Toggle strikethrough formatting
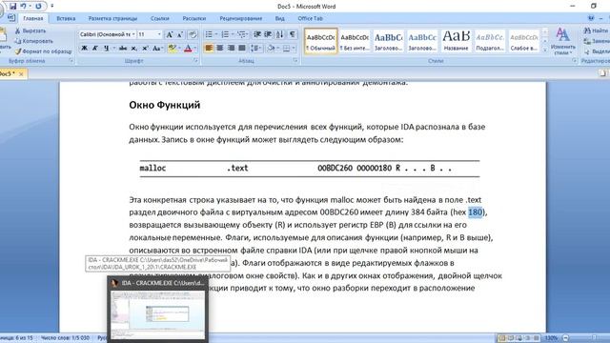Viewport: 610px width, 343px height. click(123, 49)
